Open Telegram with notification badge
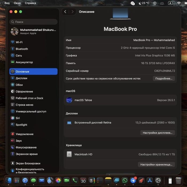This screenshot has height=187, width=187. coord(133,180)
